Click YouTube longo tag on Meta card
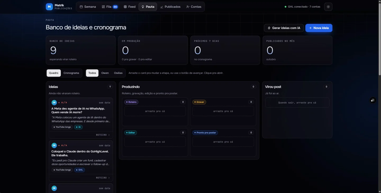The width and height of the screenshot is (381, 193). point(62,127)
